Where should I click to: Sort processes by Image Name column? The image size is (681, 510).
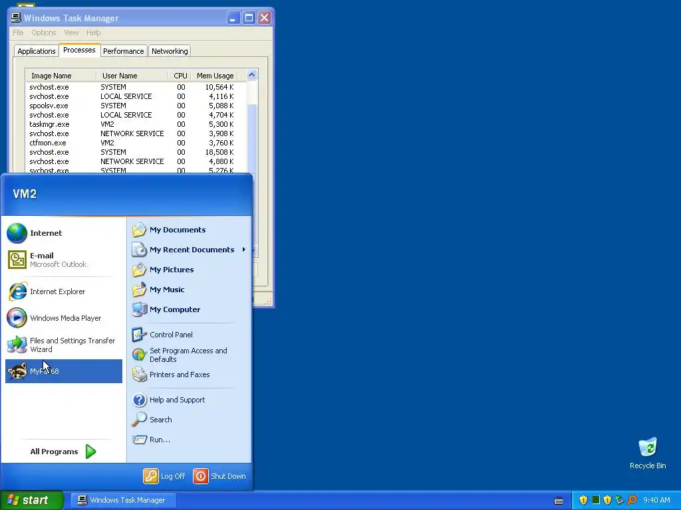61,76
